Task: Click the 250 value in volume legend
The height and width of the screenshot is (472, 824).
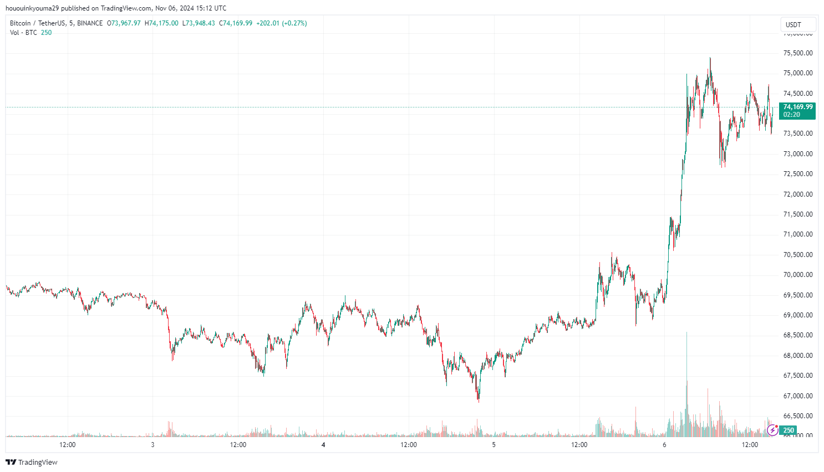Action: pos(47,33)
